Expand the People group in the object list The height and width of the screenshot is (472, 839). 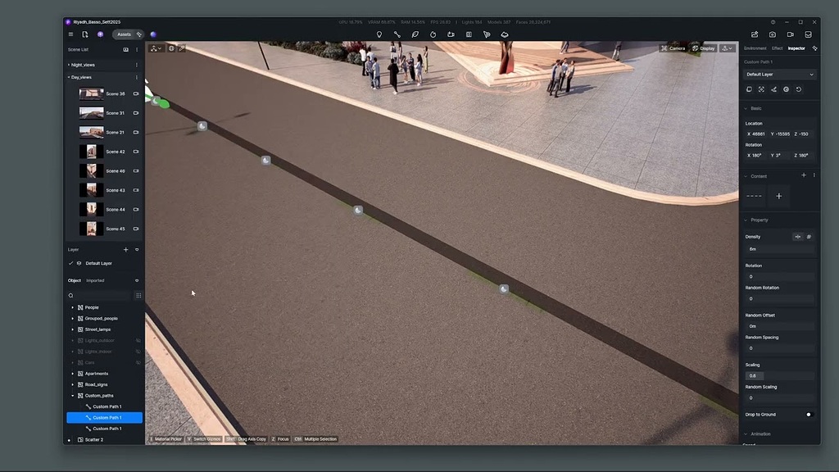click(x=74, y=307)
